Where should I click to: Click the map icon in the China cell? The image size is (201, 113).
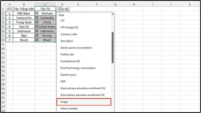tap(37, 22)
